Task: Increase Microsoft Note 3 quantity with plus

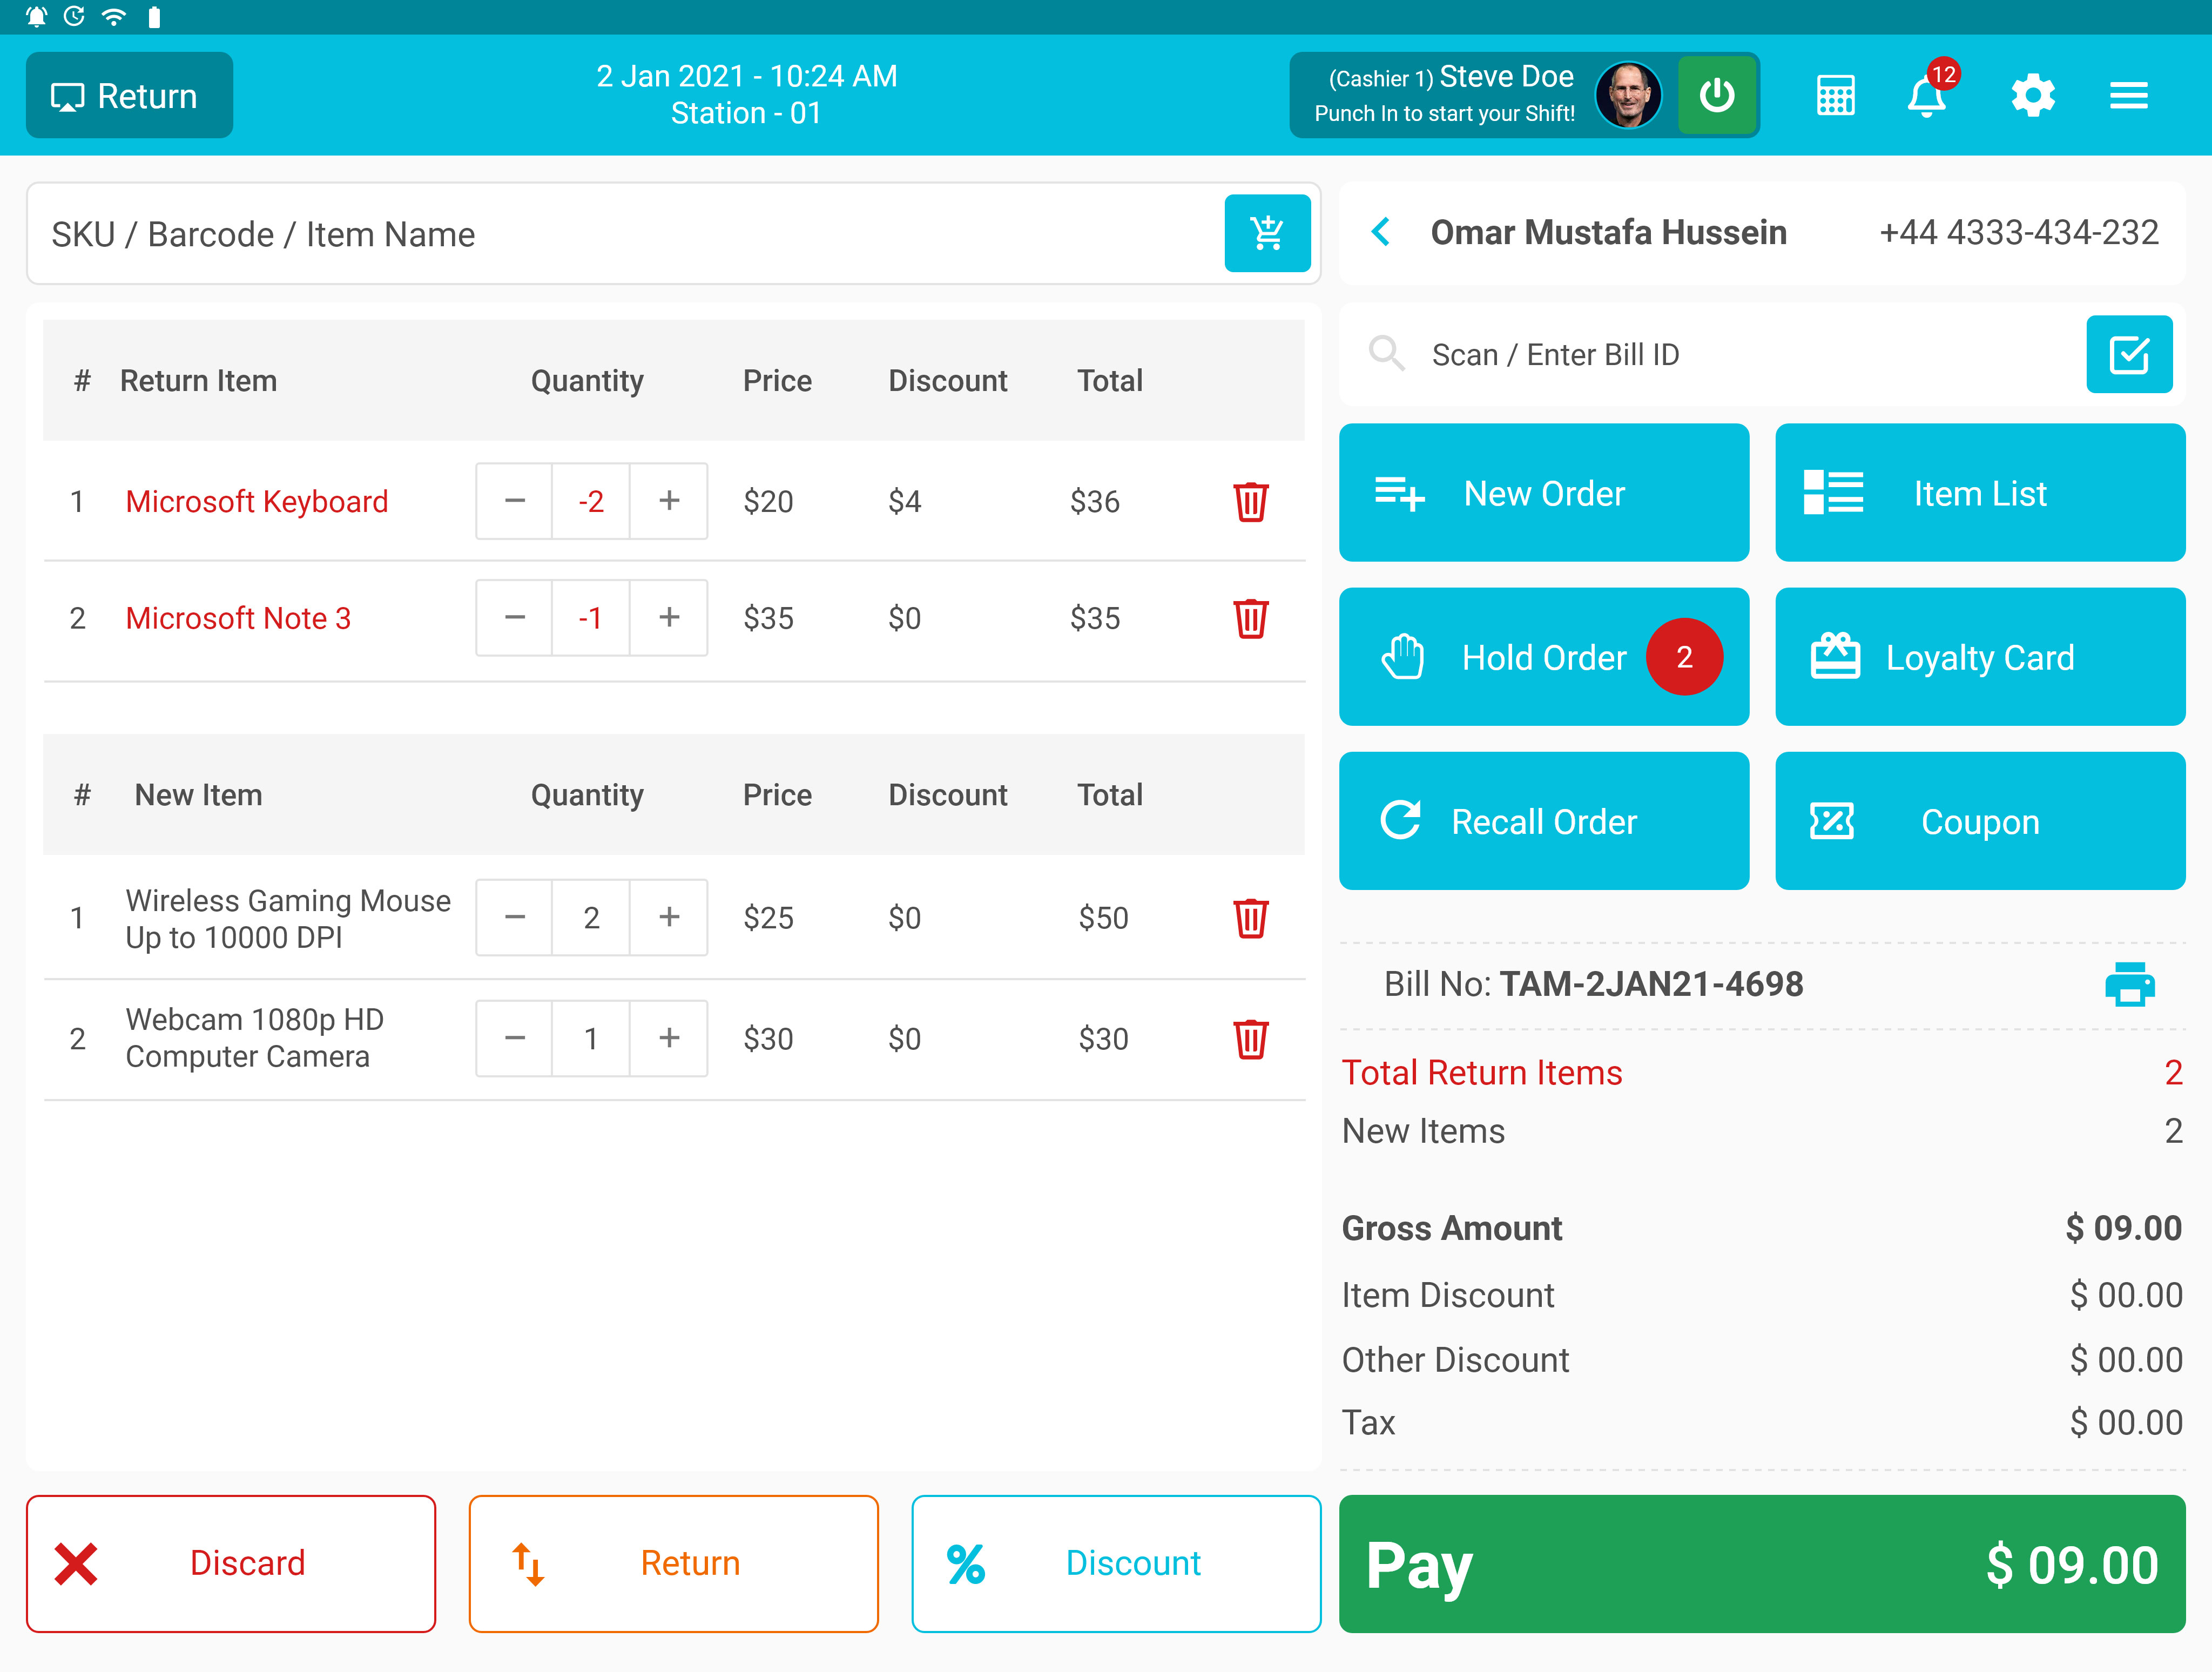Action: click(669, 618)
